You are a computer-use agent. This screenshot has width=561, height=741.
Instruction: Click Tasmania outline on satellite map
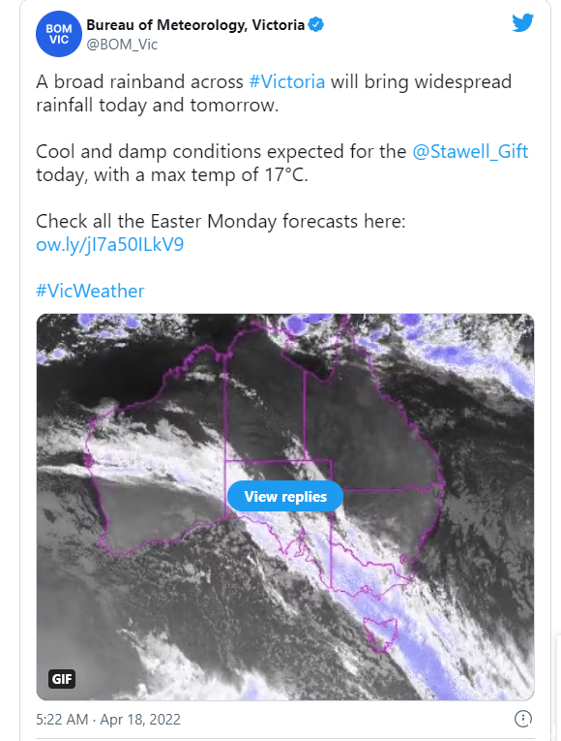[x=380, y=634]
